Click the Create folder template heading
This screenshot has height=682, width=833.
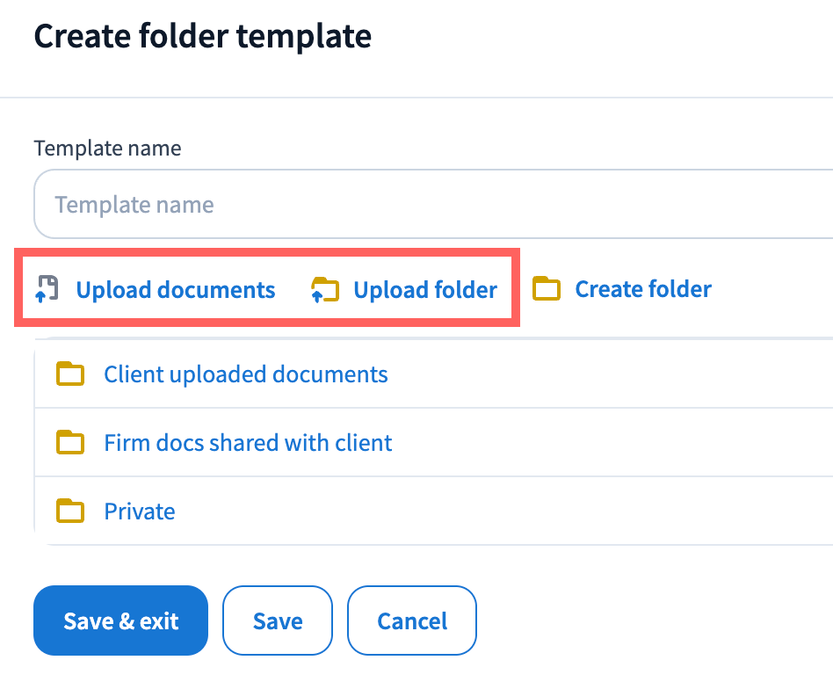[202, 37]
